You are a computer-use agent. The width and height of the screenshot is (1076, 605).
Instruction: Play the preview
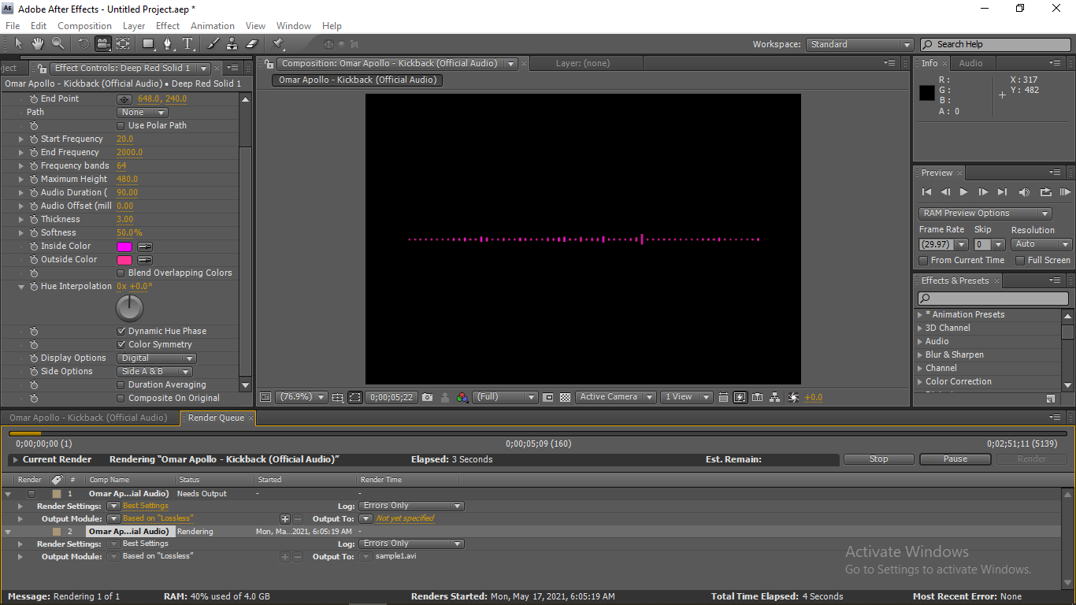point(964,192)
